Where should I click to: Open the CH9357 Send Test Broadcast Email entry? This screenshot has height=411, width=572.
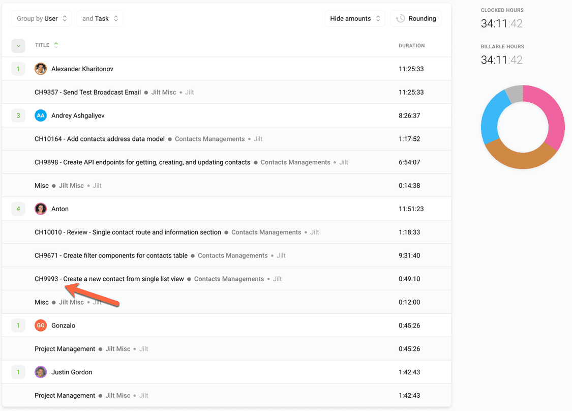tap(87, 92)
